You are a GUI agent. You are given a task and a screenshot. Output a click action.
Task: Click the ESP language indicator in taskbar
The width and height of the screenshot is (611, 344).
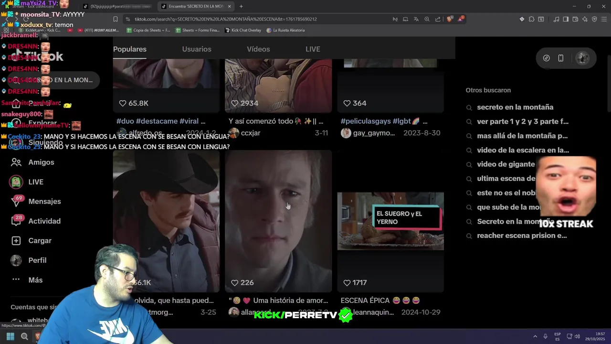[558, 336]
